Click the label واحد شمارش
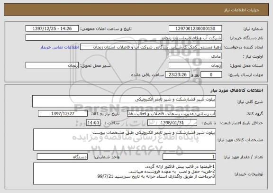The image size is (273, 193). [x=107, y=157]
